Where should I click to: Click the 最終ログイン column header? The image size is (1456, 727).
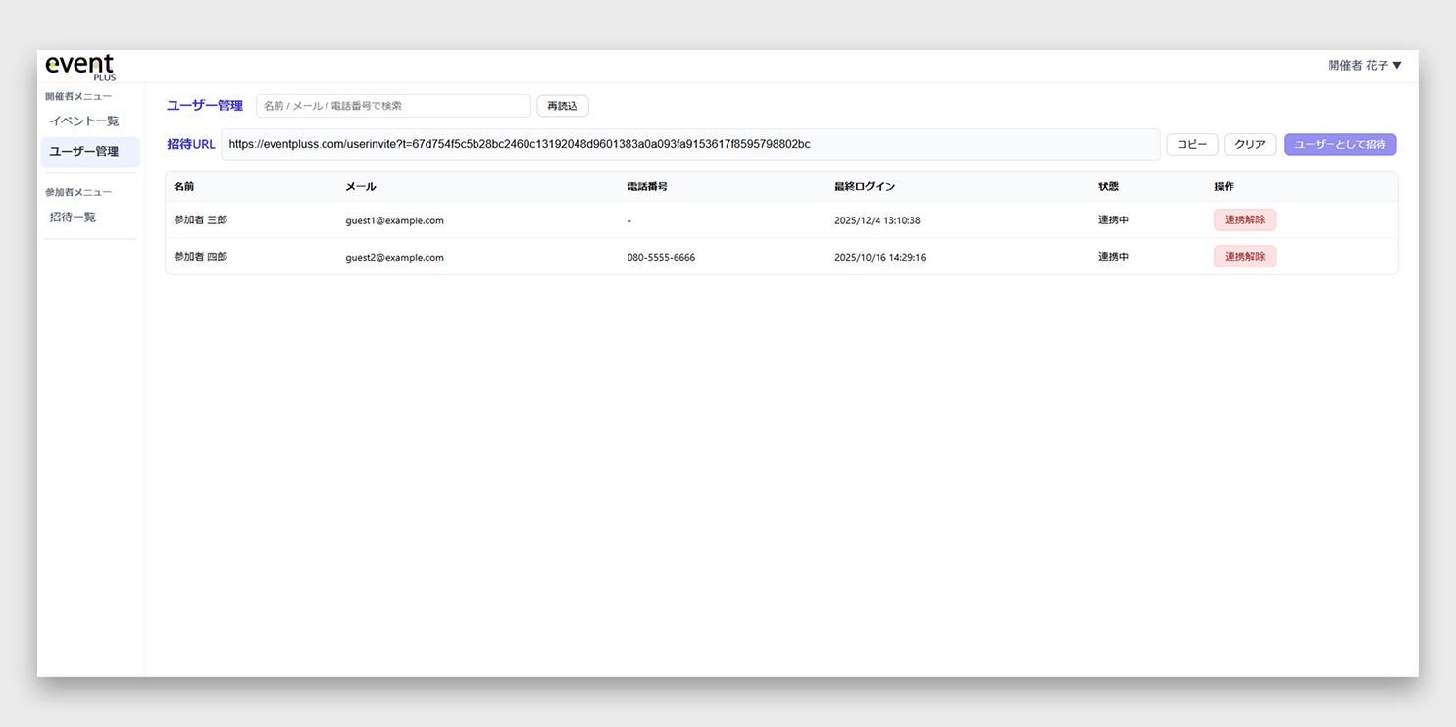(x=864, y=187)
